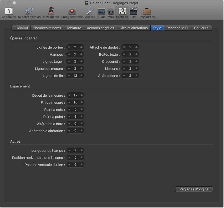Decrease Attache de duolet value

click(124, 47)
